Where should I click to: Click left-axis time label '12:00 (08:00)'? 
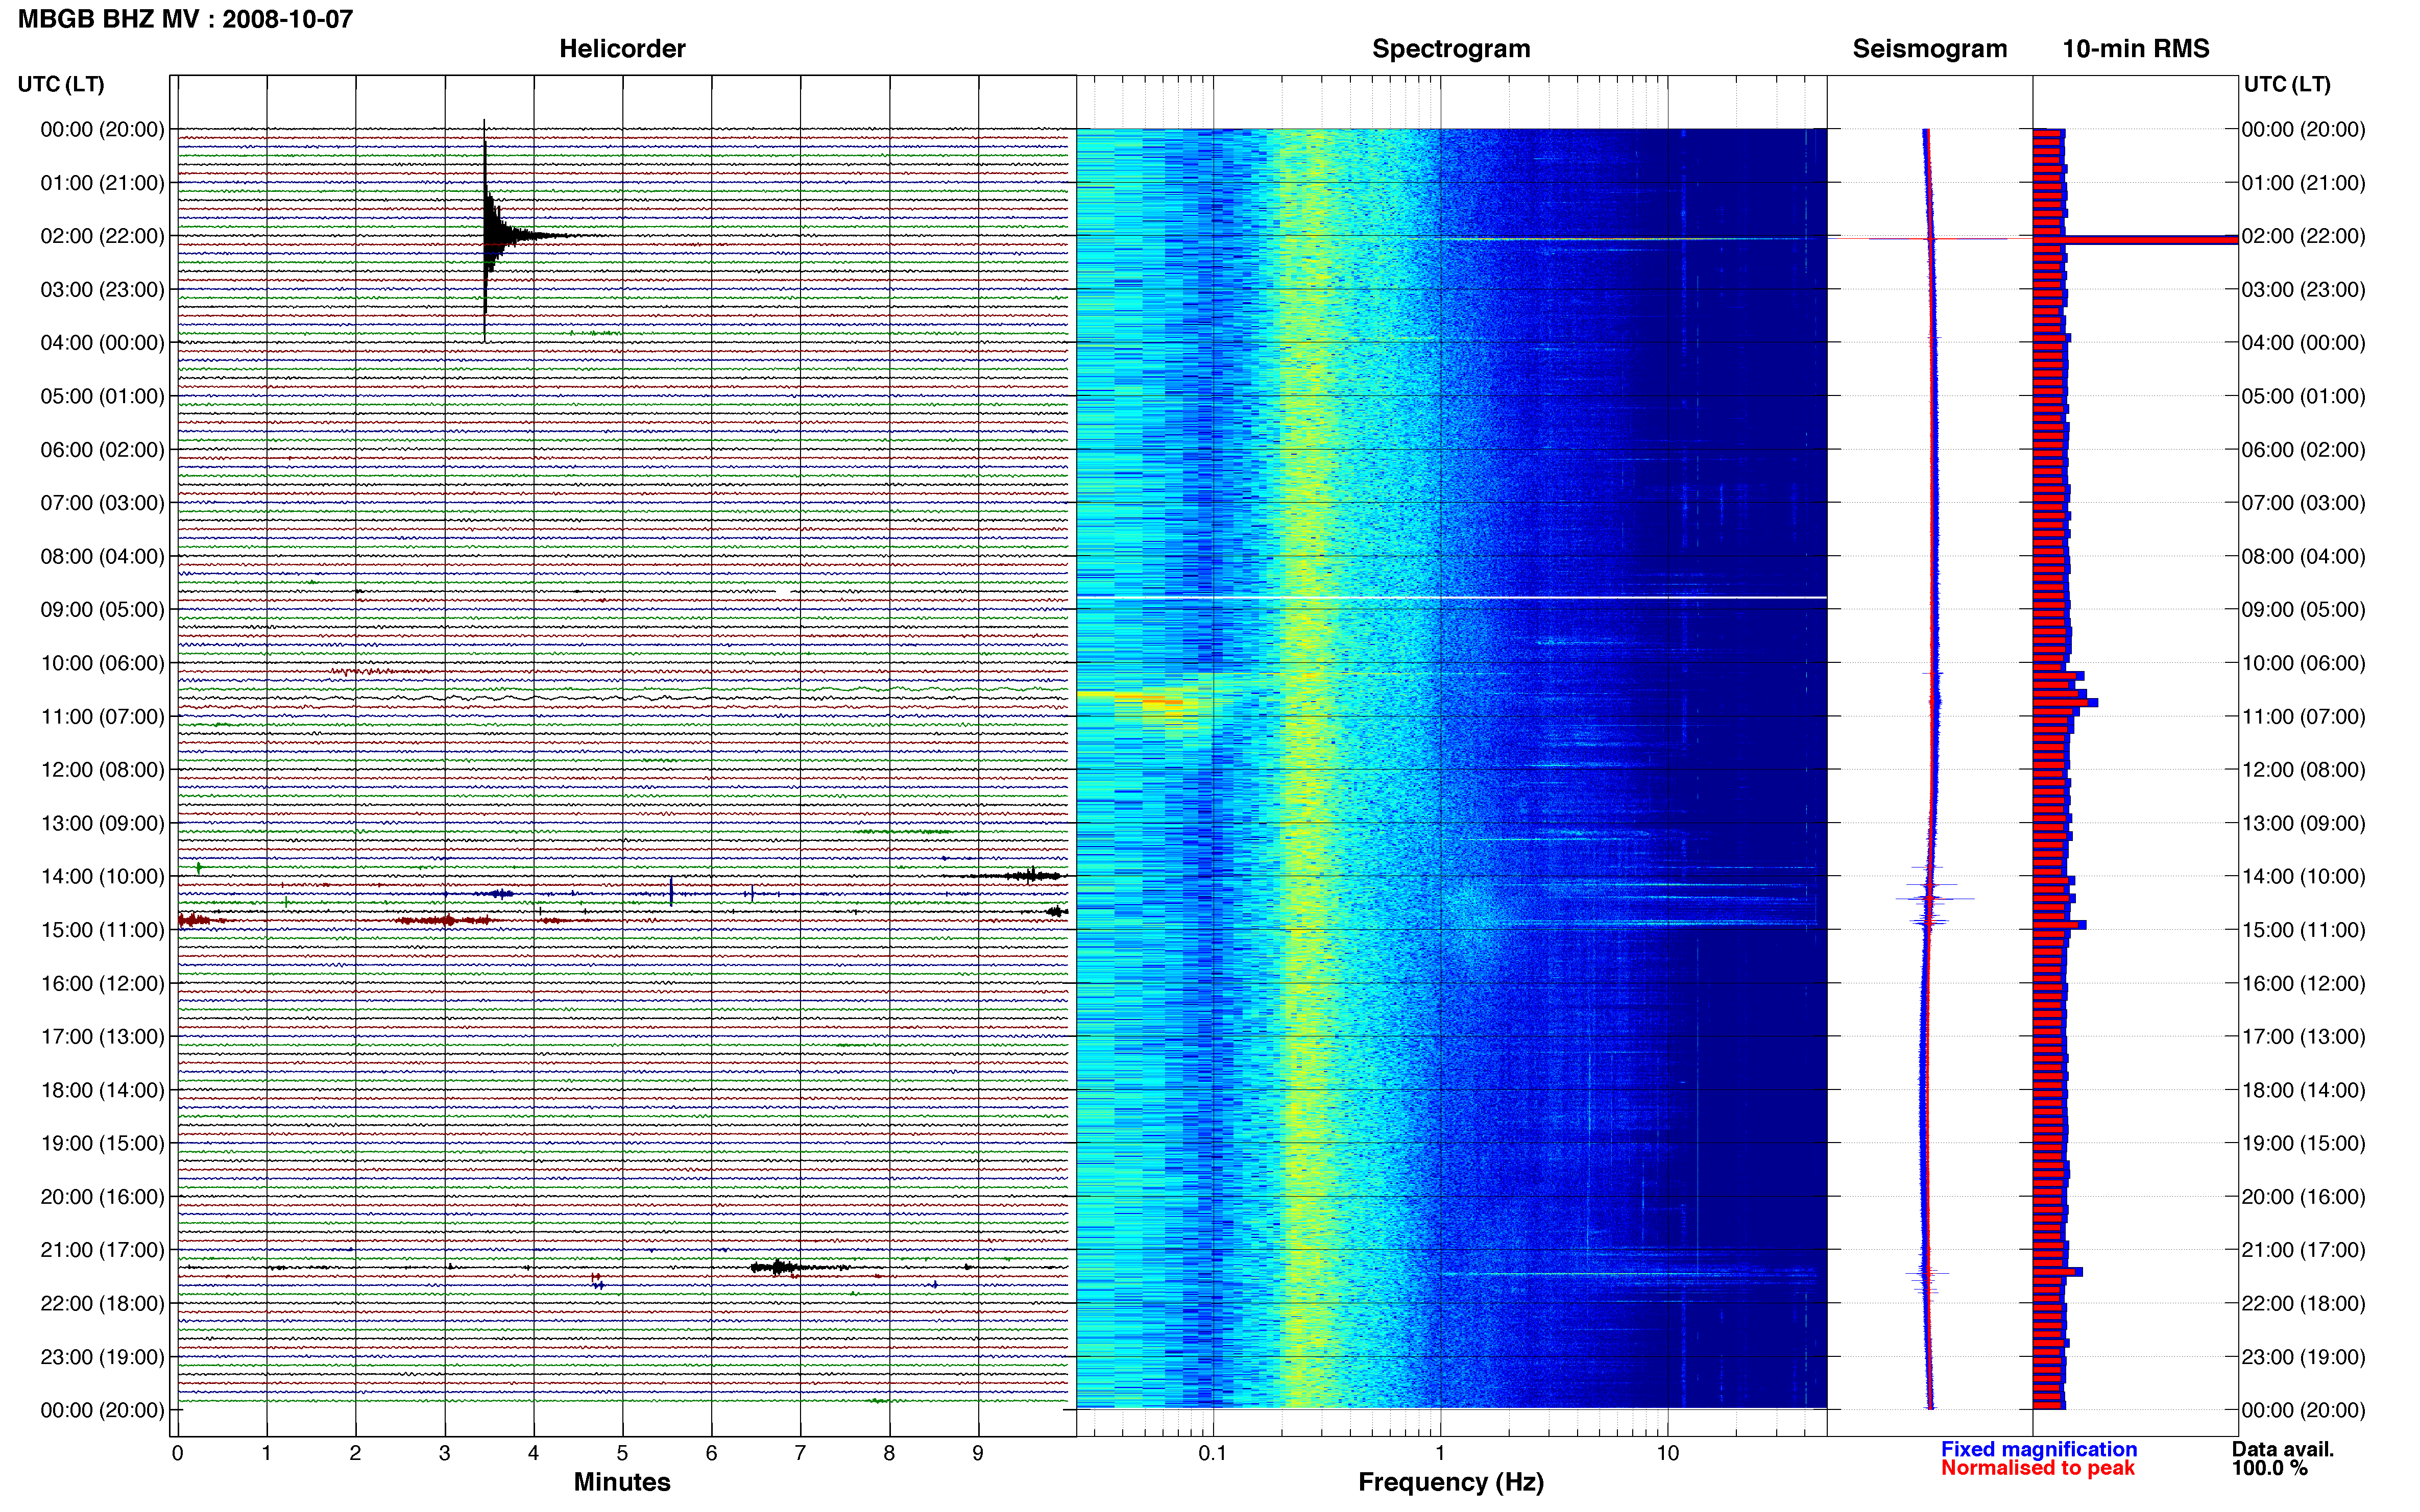click(102, 770)
